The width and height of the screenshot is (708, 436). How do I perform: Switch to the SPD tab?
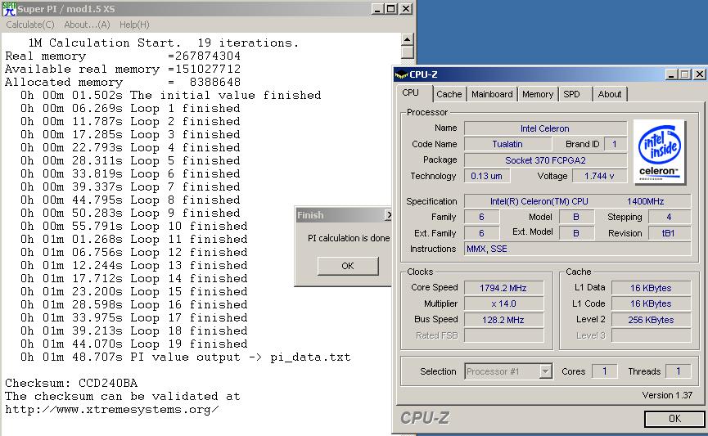tap(571, 94)
